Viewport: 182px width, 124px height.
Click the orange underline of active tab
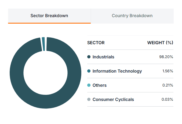(x=49, y=23)
